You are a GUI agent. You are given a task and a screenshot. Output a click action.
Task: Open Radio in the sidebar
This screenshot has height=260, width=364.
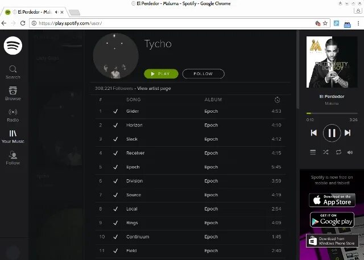click(13, 115)
